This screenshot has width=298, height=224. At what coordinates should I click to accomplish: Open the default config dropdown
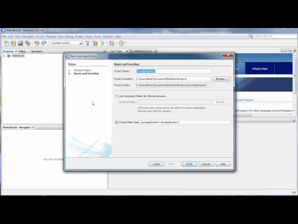click(x=81, y=43)
